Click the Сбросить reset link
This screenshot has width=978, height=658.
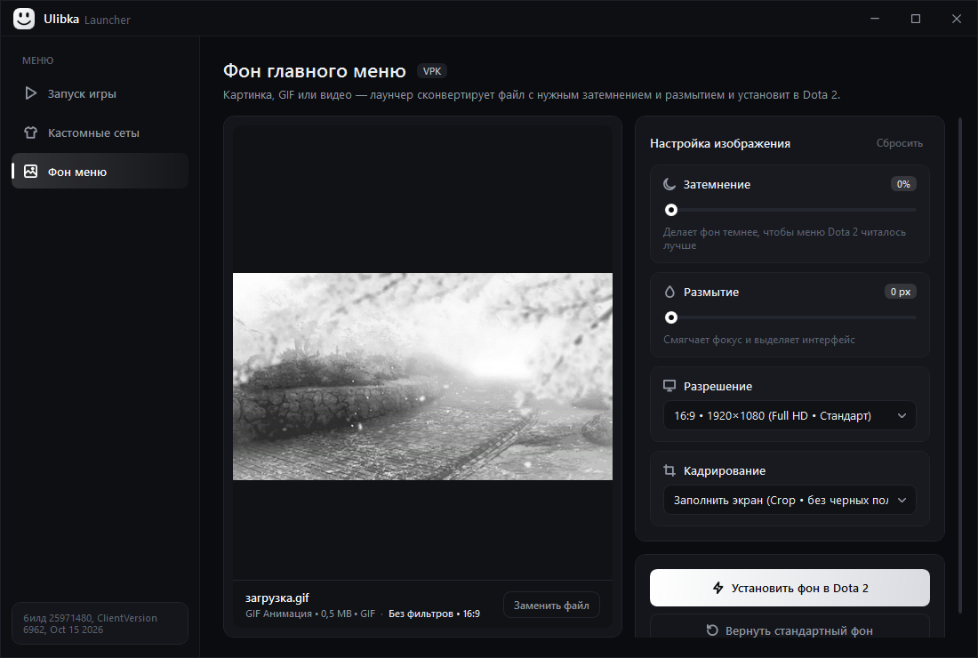(x=899, y=143)
